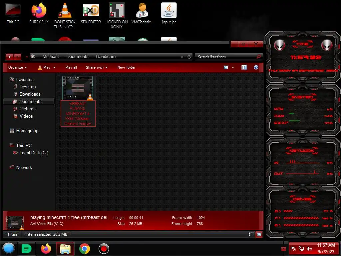The width and height of the screenshot is (341, 256).
Task: Click Play all in the toolbar
Action: pos(71,67)
